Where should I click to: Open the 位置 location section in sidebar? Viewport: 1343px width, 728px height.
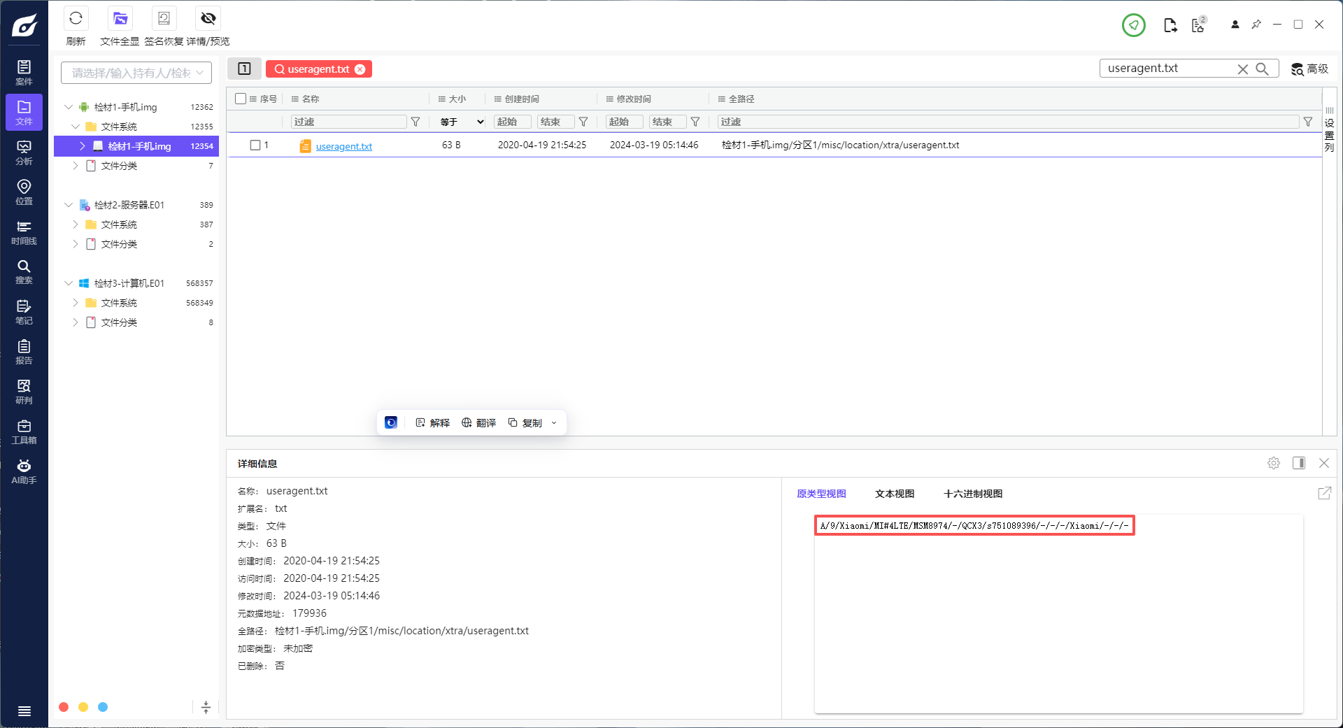click(x=24, y=192)
